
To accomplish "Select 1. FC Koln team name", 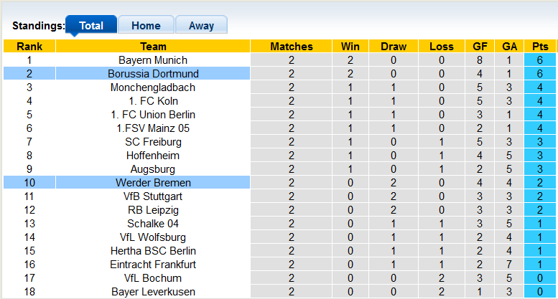I will [x=153, y=101].
